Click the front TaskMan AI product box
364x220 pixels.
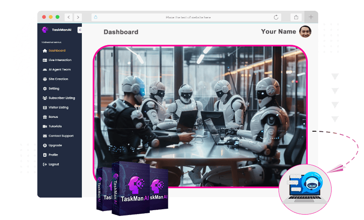coord(130,188)
